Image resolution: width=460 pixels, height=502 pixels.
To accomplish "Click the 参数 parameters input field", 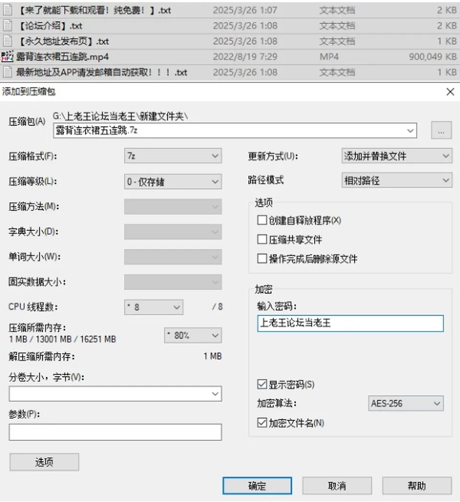I will click(x=115, y=432).
